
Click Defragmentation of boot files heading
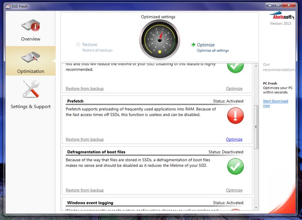[96, 152]
